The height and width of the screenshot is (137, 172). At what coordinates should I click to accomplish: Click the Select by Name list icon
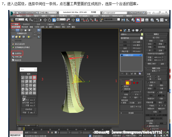31,20
